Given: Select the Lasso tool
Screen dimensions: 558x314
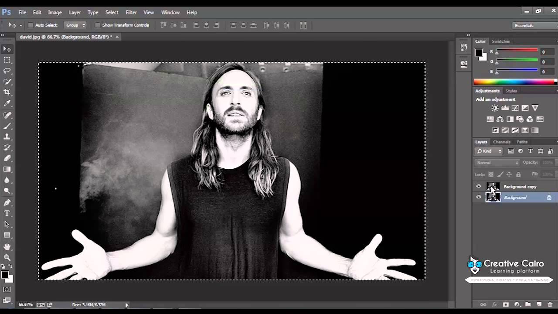Looking at the screenshot, I should click(x=7, y=71).
